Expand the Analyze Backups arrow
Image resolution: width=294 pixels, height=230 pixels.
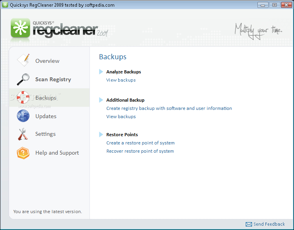tap(101, 71)
